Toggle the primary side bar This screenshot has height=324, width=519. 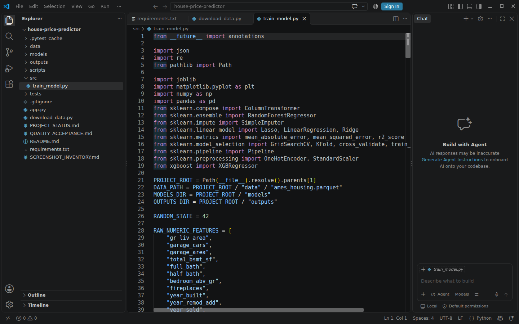click(460, 6)
